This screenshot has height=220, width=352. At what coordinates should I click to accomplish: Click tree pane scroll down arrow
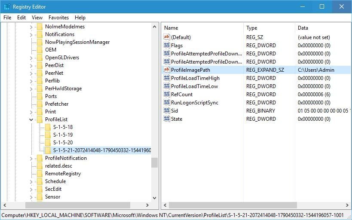point(154,198)
